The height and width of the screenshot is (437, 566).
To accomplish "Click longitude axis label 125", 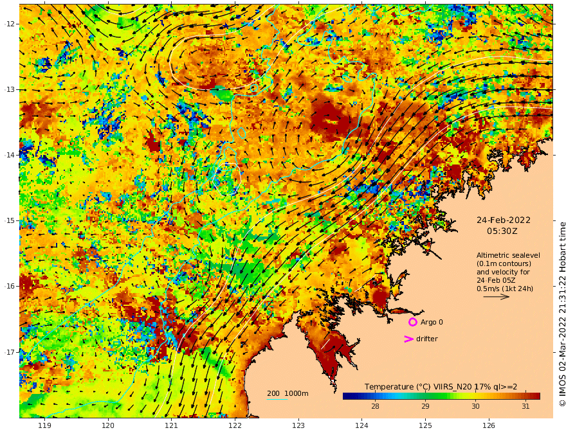I will point(425,425).
